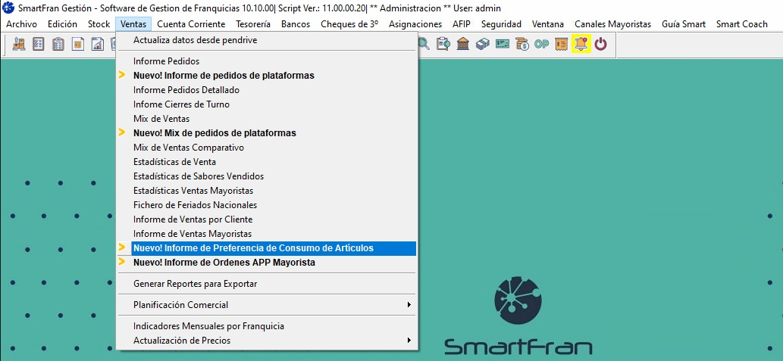Choose Informe de Preferencia de Consumo de Articulos
The image size is (783, 361).
(267, 248)
